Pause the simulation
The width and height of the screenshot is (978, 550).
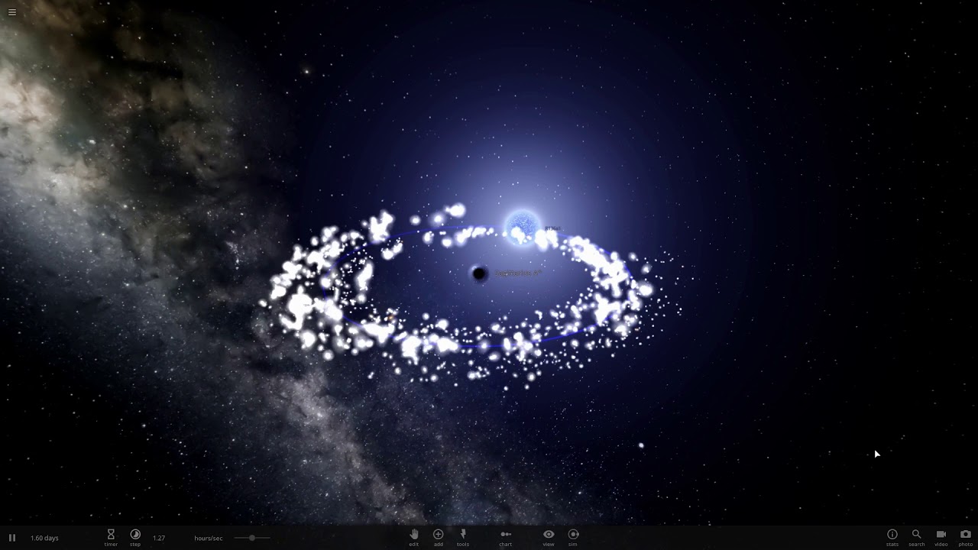point(11,538)
